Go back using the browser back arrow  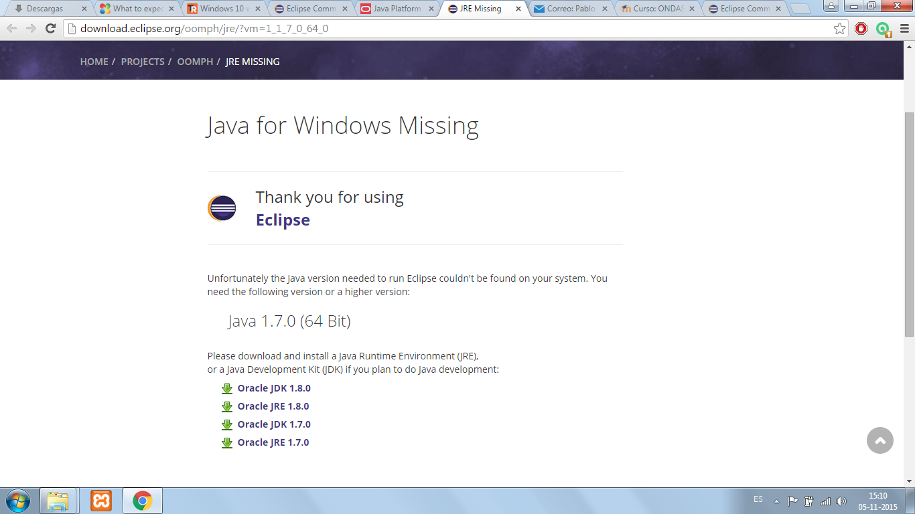pyautogui.click(x=12, y=29)
